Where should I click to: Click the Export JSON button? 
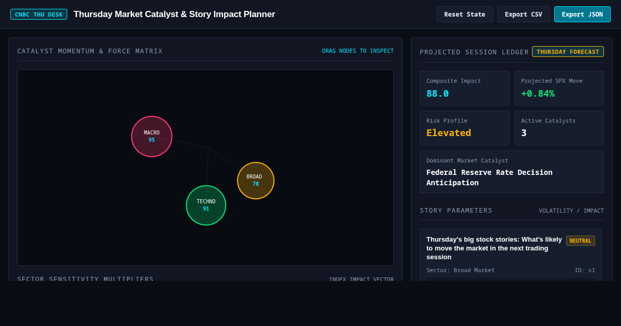point(582,14)
